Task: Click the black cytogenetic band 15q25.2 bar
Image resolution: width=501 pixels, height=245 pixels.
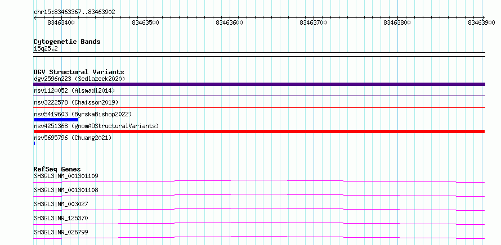Action: [x=259, y=55]
